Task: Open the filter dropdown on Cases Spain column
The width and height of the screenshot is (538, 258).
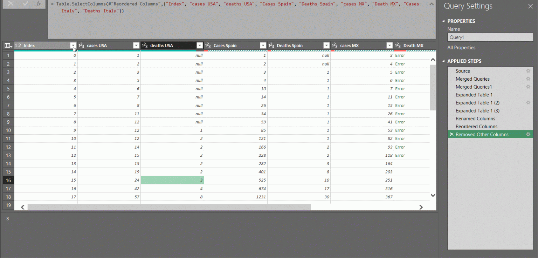Action: 263,45
